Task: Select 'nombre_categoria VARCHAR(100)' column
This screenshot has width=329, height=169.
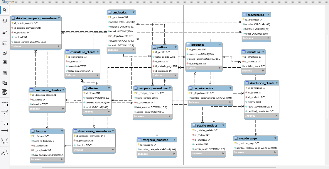Action: (x=157, y=149)
